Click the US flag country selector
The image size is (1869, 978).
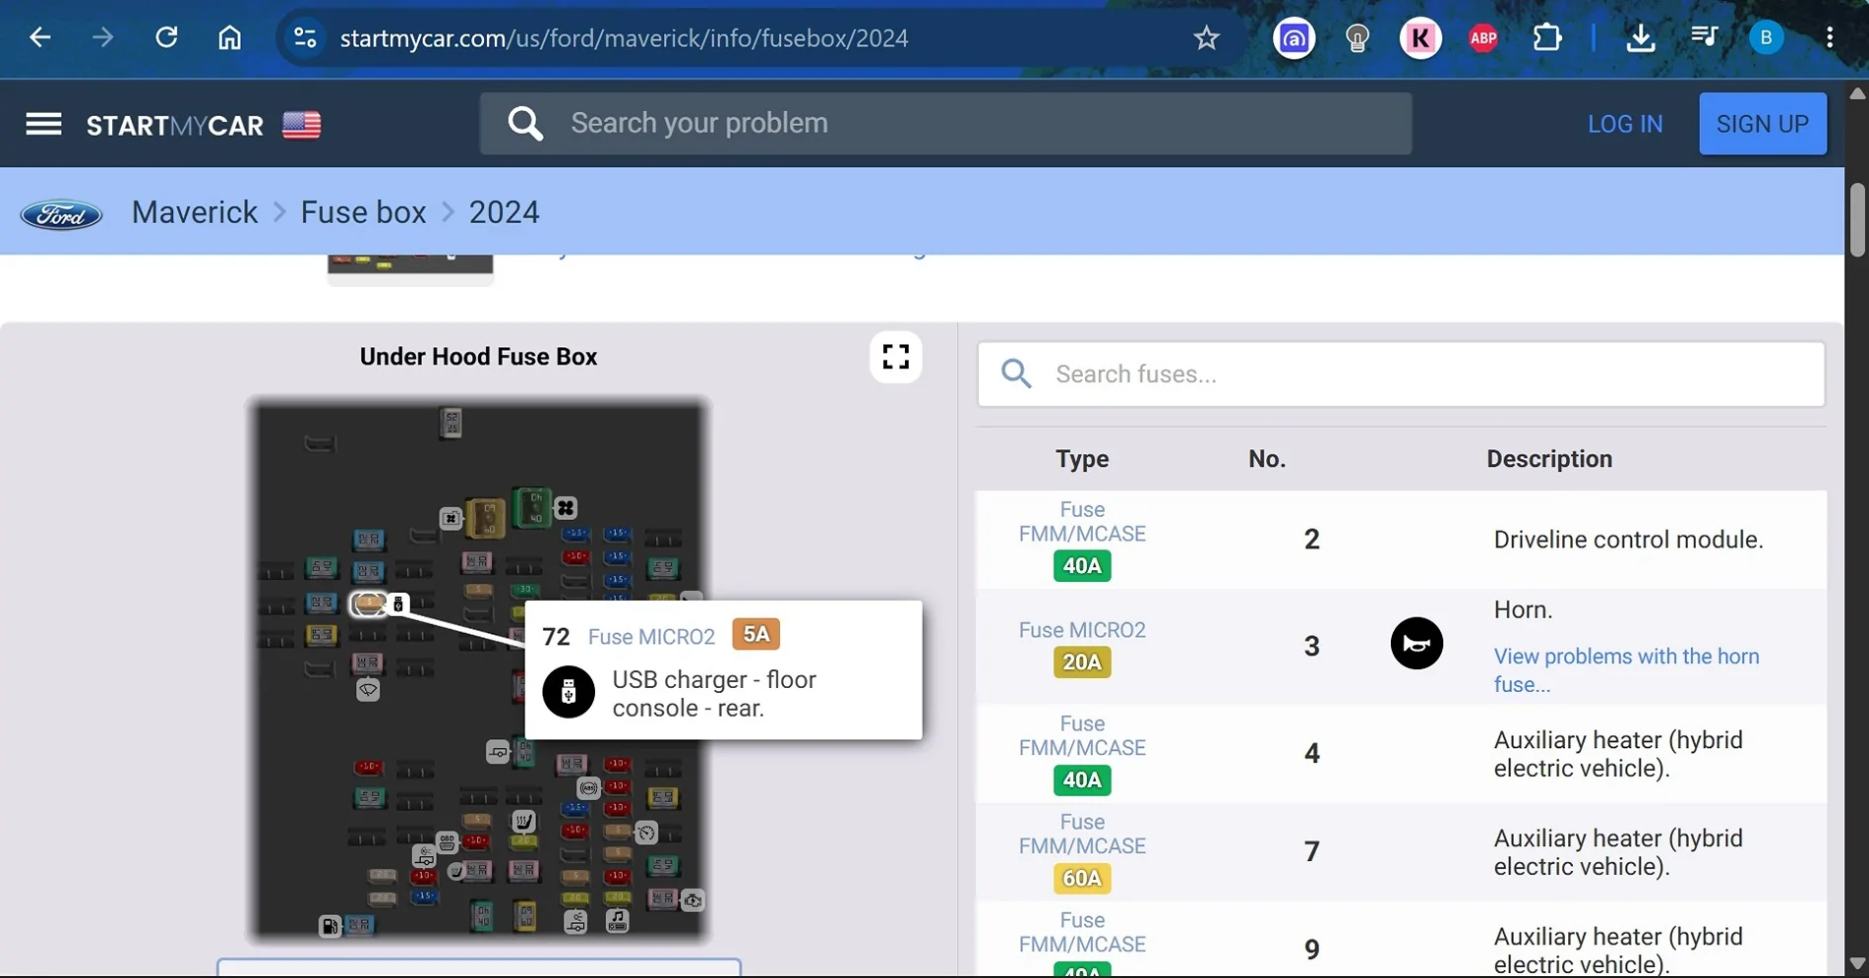point(301,125)
